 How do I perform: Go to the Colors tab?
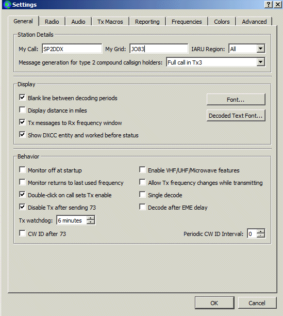[x=222, y=22]
